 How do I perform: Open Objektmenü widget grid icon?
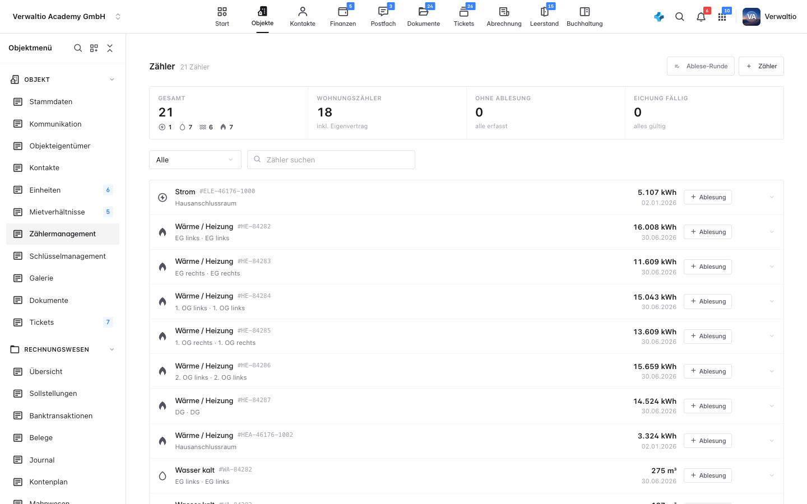[x=94, y=48]
